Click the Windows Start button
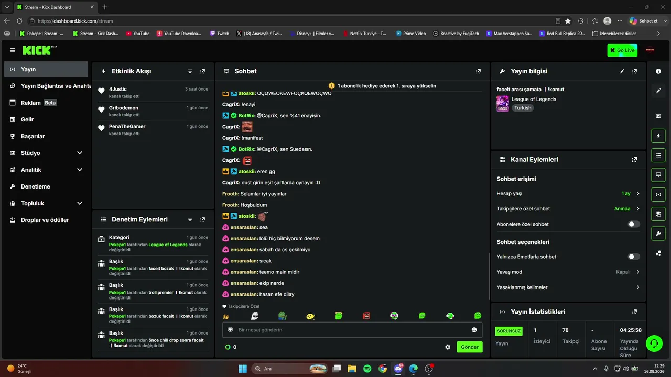 243,369
